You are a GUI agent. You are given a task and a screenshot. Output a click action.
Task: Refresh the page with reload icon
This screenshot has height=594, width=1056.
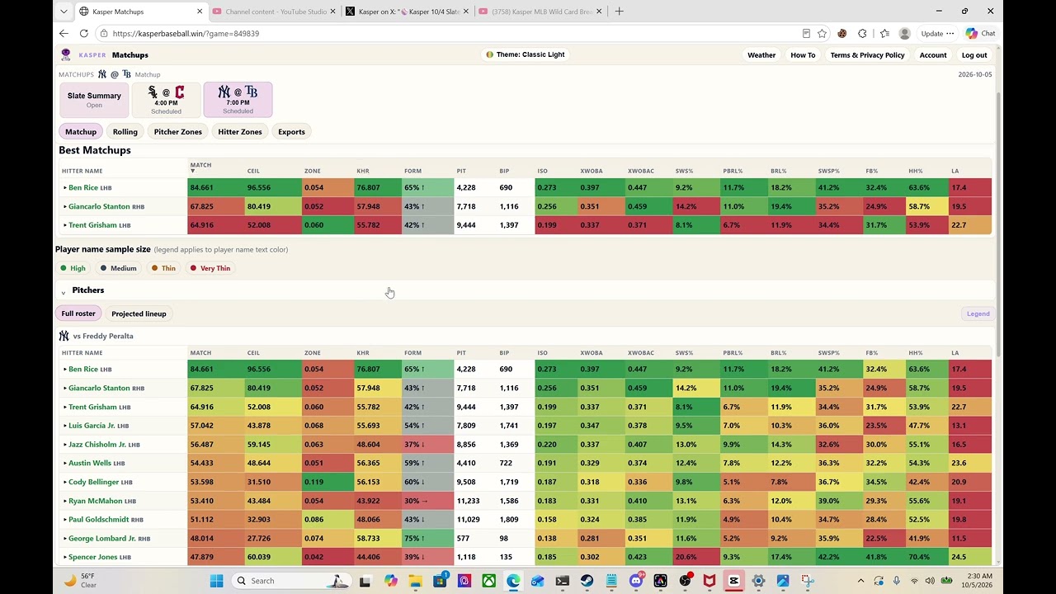(x=83, y=33)
